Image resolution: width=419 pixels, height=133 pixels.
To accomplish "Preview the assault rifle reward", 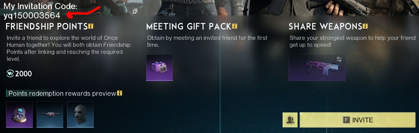I will pos(50,114).
